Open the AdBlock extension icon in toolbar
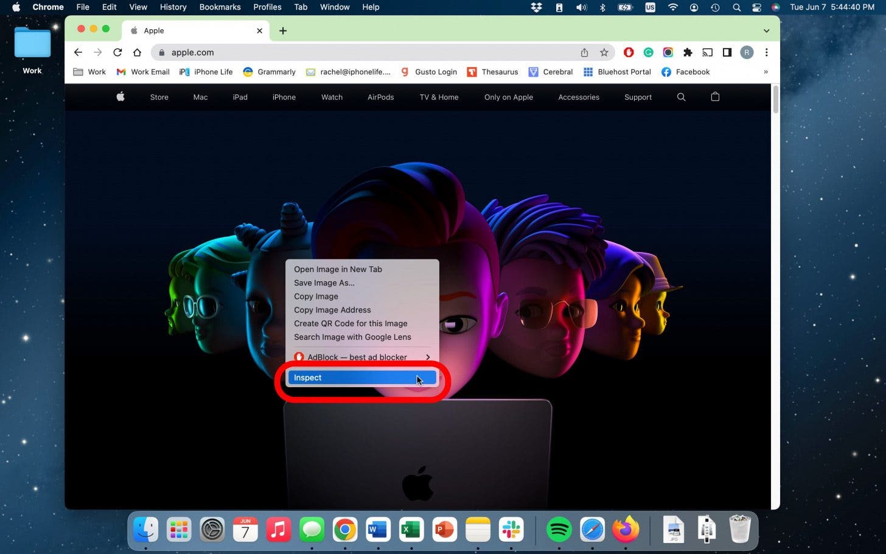This screenshot has height=554, width=886. (x=629, y=52)
